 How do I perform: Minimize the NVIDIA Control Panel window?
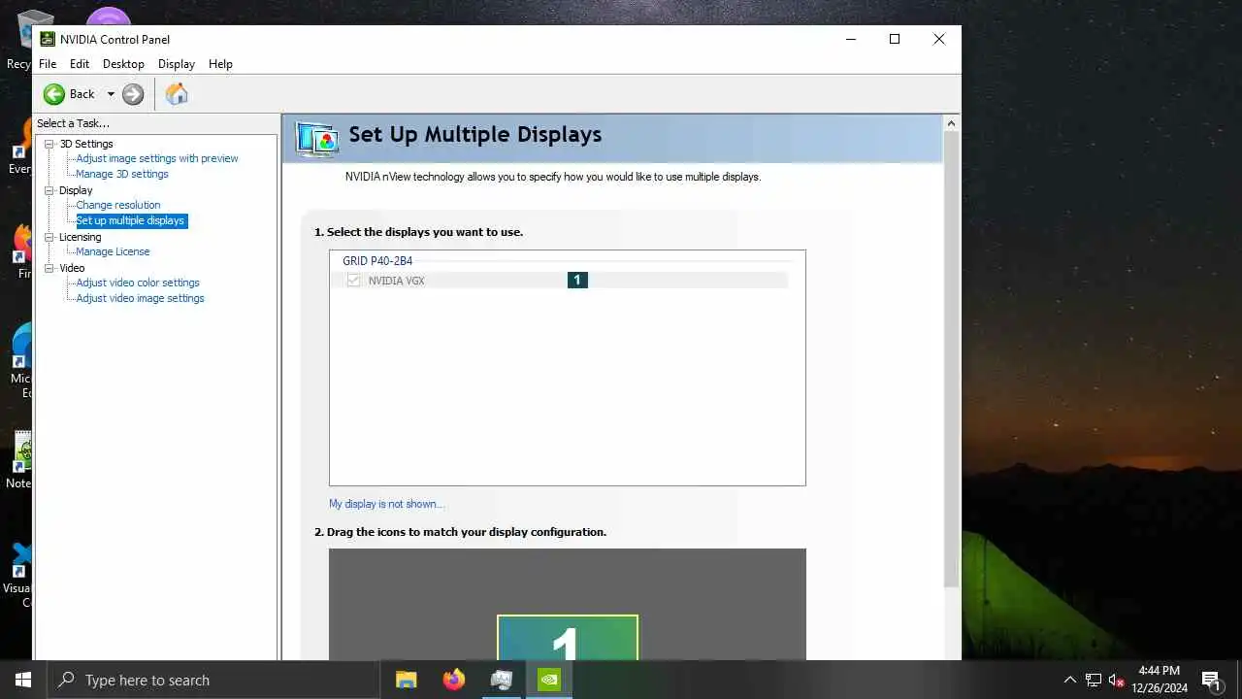851,39
